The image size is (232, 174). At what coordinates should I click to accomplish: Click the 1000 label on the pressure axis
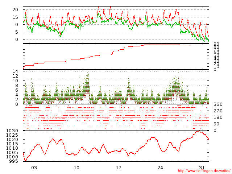[x=12, y=157]
